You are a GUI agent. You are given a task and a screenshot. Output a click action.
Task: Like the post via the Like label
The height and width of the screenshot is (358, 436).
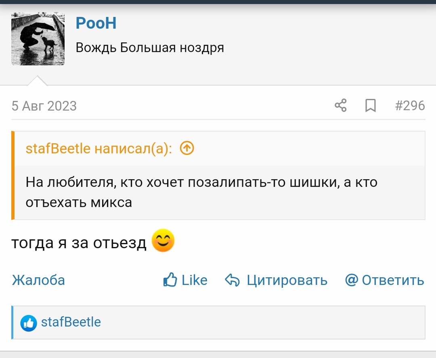click(194, 280)
